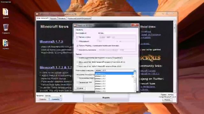Switch to the Консоль tab

click(53, 19)
